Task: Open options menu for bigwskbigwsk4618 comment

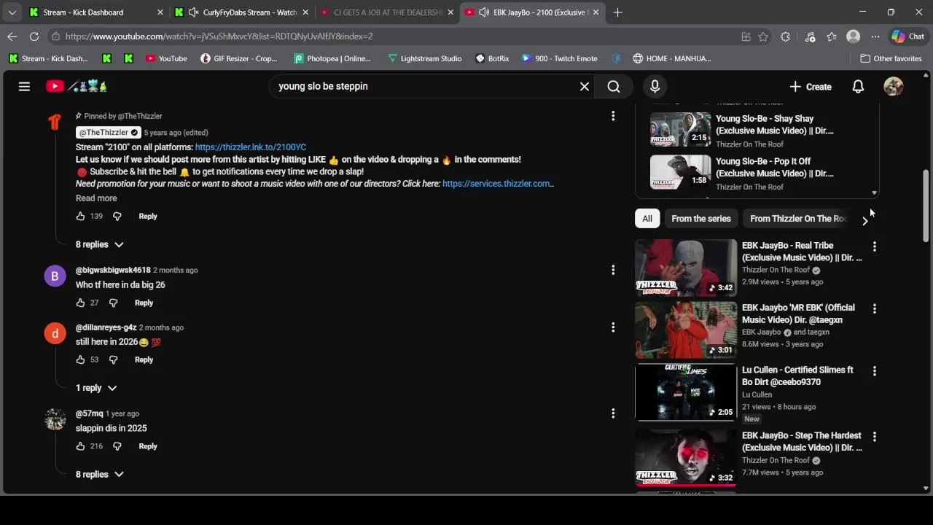Action: (x=613, y=270)
